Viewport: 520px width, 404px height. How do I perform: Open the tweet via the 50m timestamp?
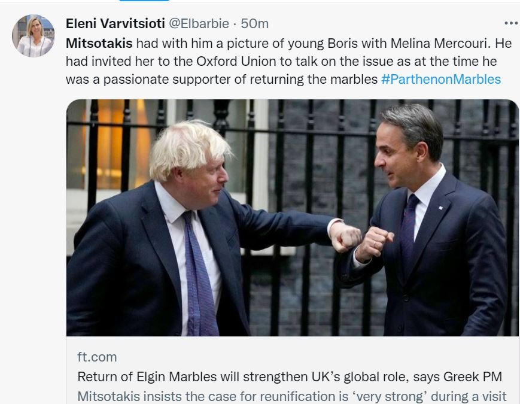tap(254, 23)
